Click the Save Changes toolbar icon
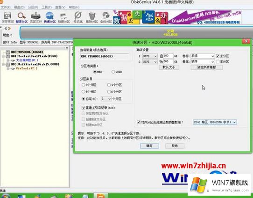 [7, 17]
